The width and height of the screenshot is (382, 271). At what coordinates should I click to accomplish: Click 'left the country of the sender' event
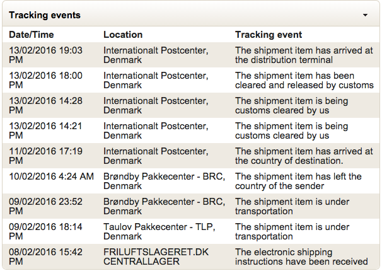(x=298, y=181)
